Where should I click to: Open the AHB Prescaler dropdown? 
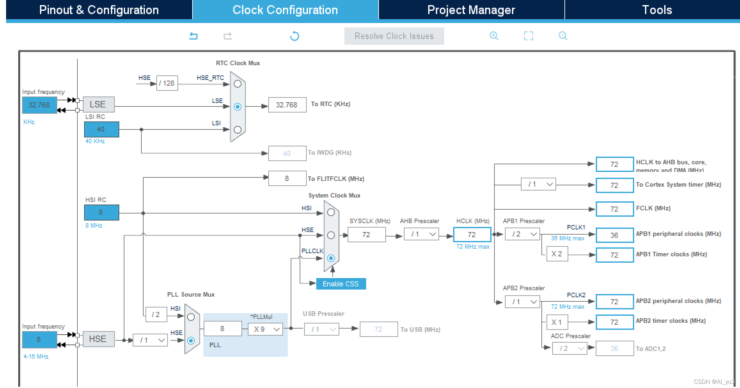pyautogui.click(x=421, y=234)
